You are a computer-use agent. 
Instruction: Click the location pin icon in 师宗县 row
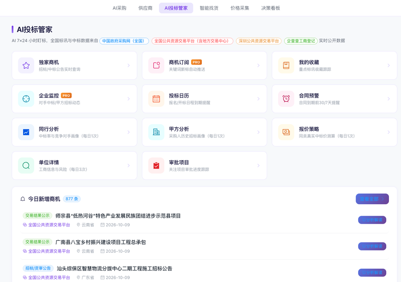coord(78,225)
